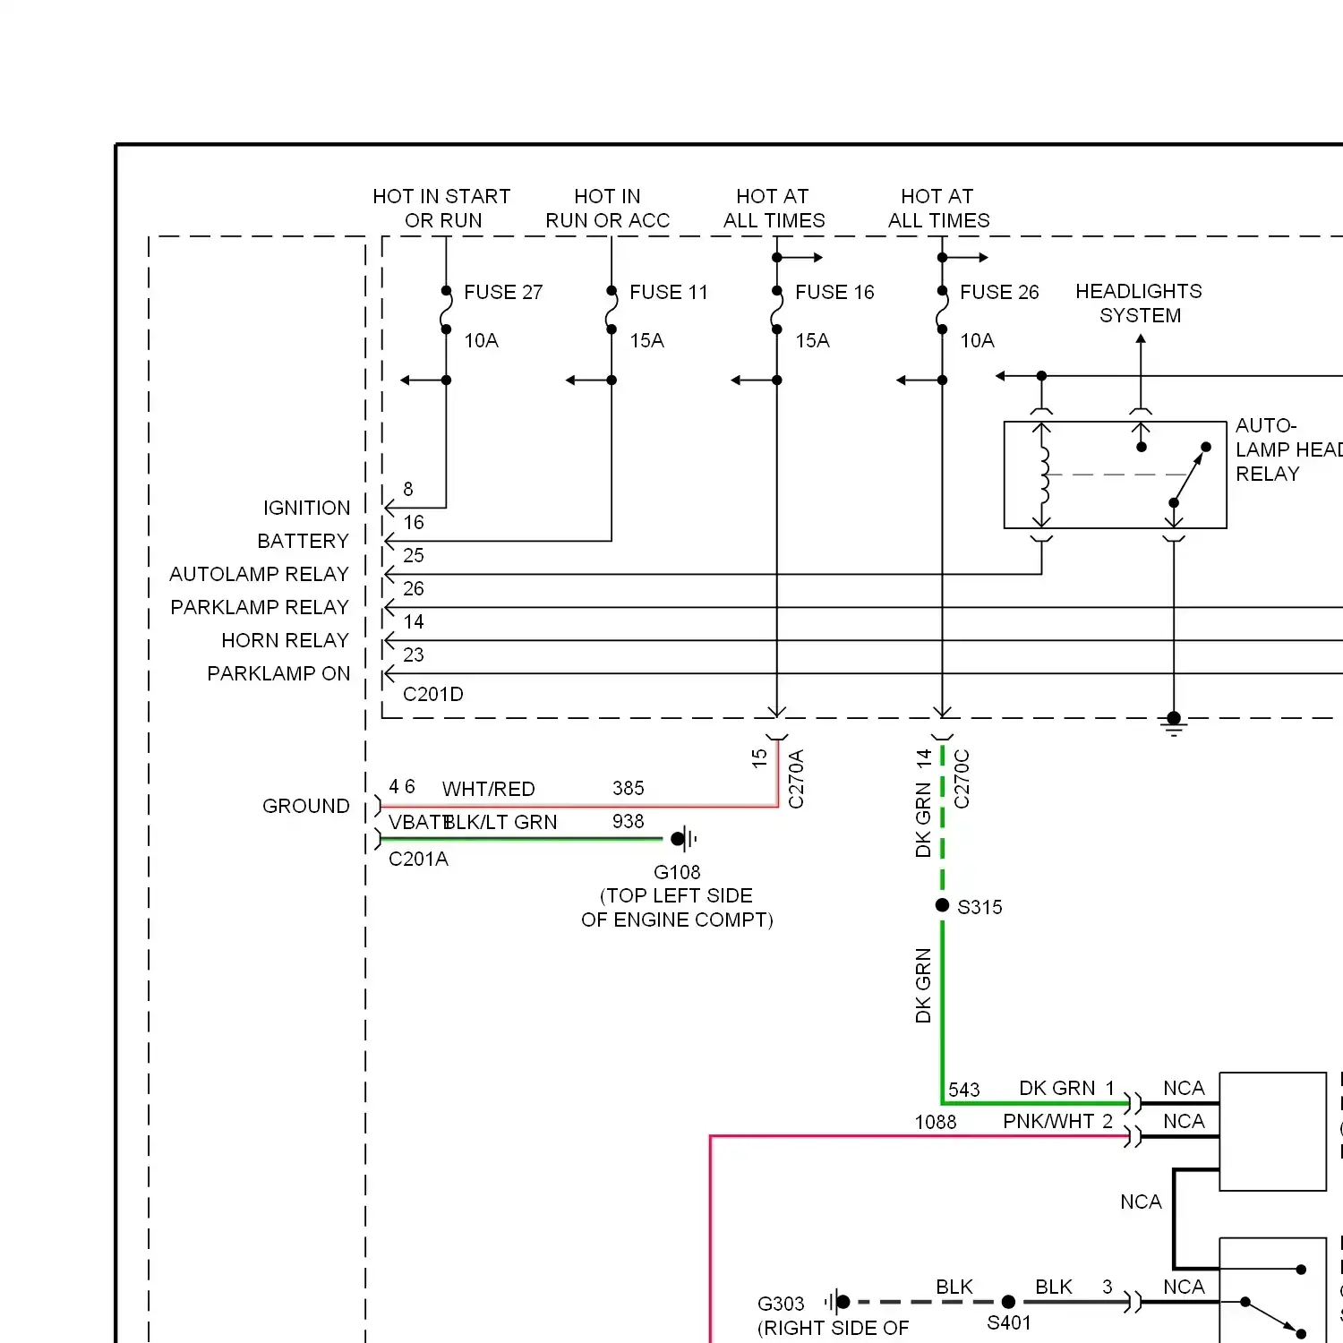
Task: Click the FUSE 11 label
Action: pyautogui.click(x=669, y=293)
